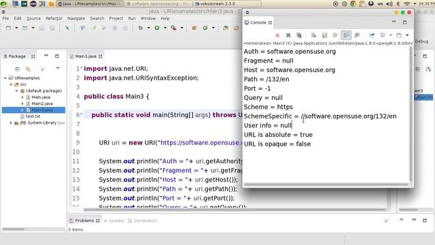Click Clear Console icon
Image resolution: width=435 pixels, height=245 pixels.
tap(313, 35)
